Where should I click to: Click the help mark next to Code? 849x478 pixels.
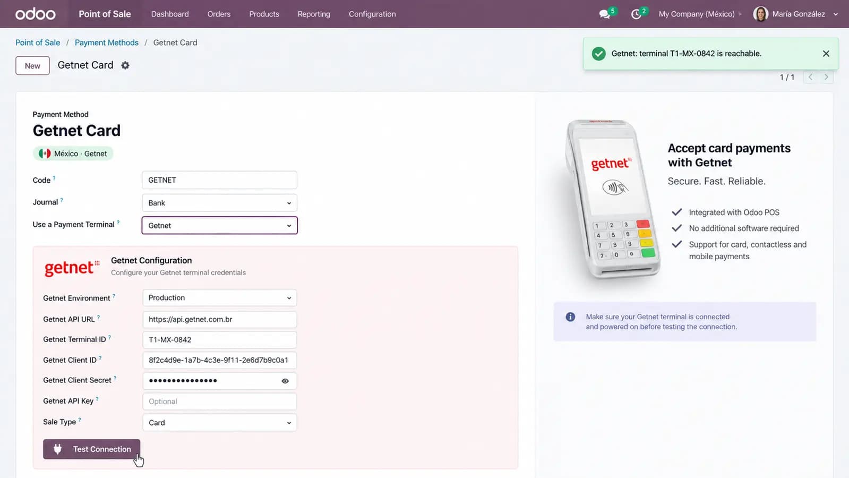click(54, 178)
